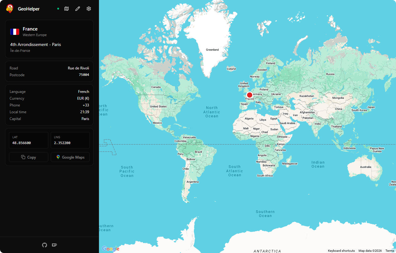Click the Algeria label on map

click(249, 119)
